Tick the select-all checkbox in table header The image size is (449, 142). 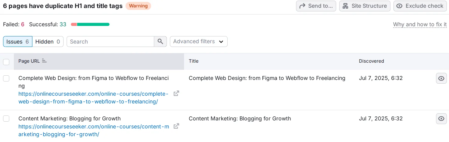pyautogui.click(x=6, y=62)
